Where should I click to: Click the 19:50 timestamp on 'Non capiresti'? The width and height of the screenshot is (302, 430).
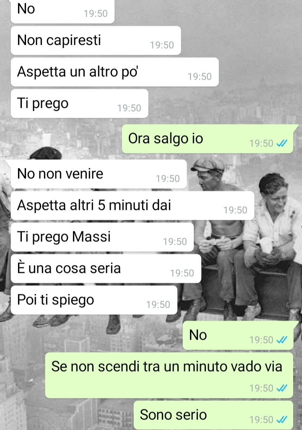161,45
